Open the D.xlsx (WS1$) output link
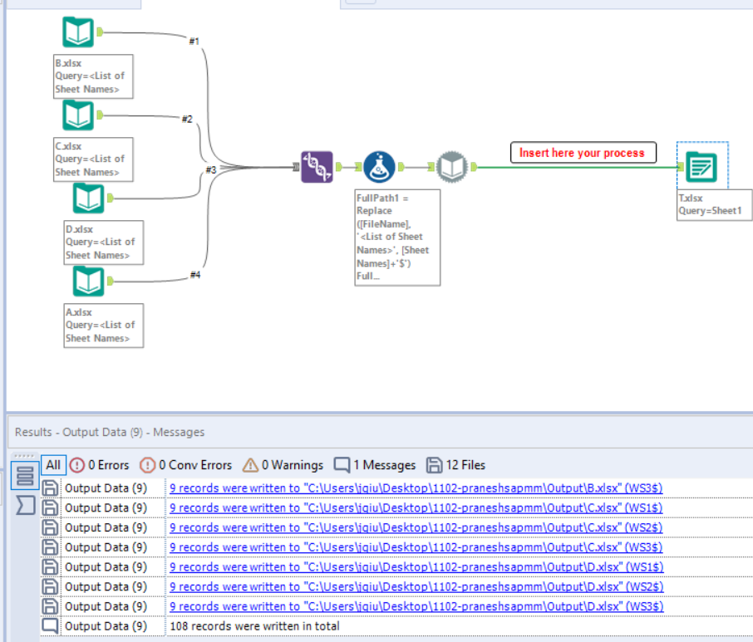Image resolution: width=753 pixels, height=642 pixels. coord(416,566)
